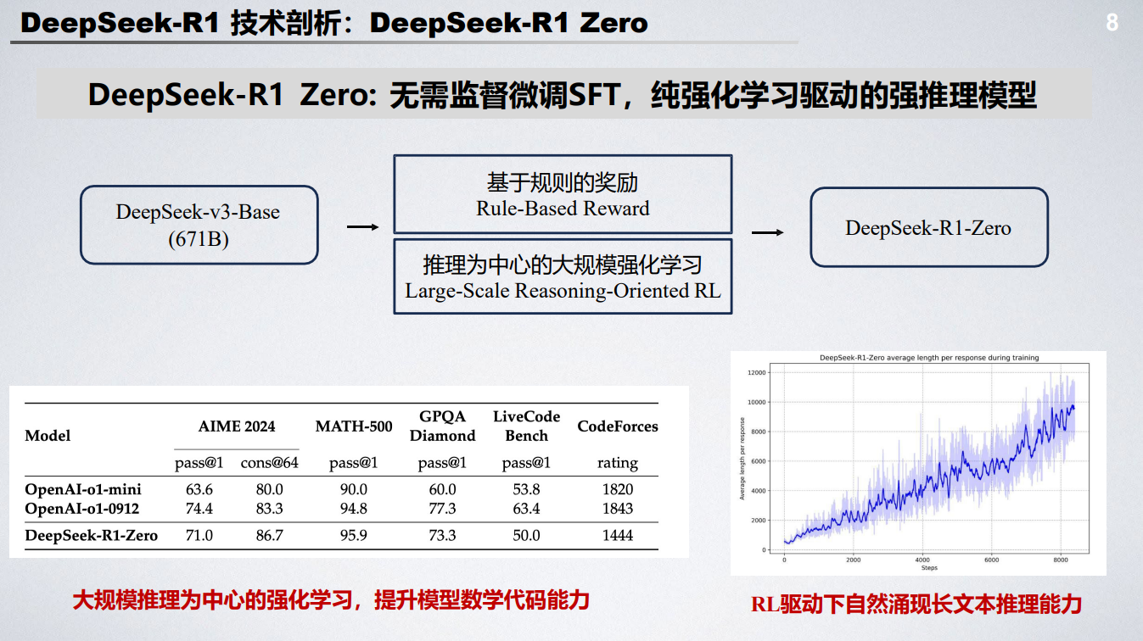This screenshot has width=1143, height=641.
Task: Click the heading '无需监督微调SFT' banner
Action: pos(563,93)
